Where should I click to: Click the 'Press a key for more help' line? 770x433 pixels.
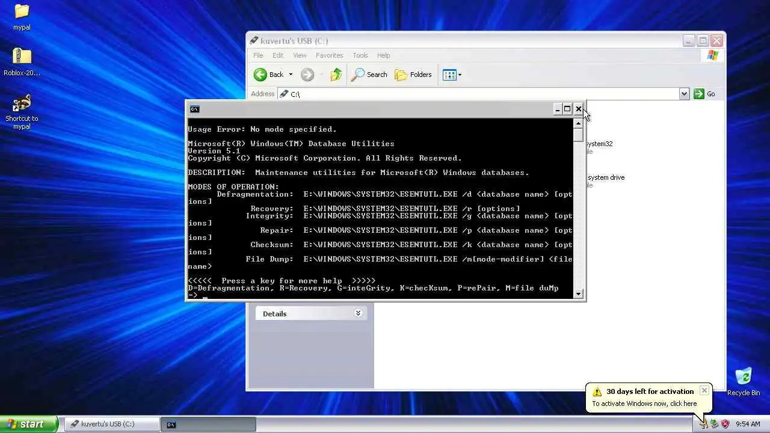click(x=282, y=281)
